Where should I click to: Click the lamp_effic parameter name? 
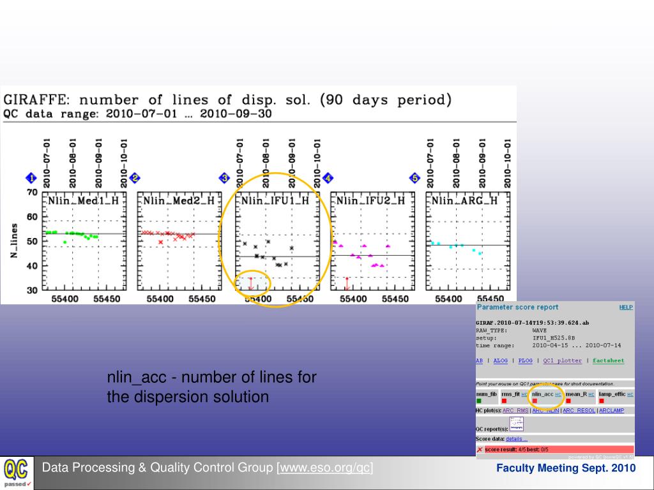pos(612,394)
